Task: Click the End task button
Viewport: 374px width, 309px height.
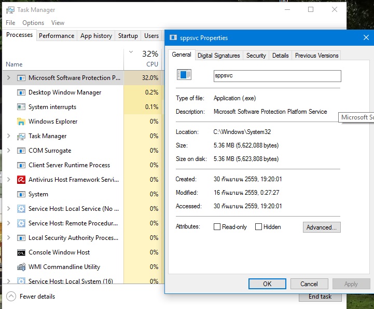Action: tap(320, 297)
